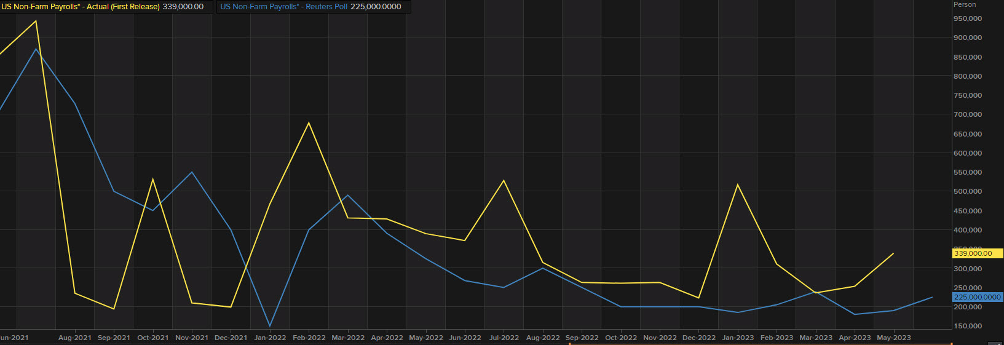Click the yellow line's Feb-2022 peak point
This screenshot has height=345, width=1004.
309,122
